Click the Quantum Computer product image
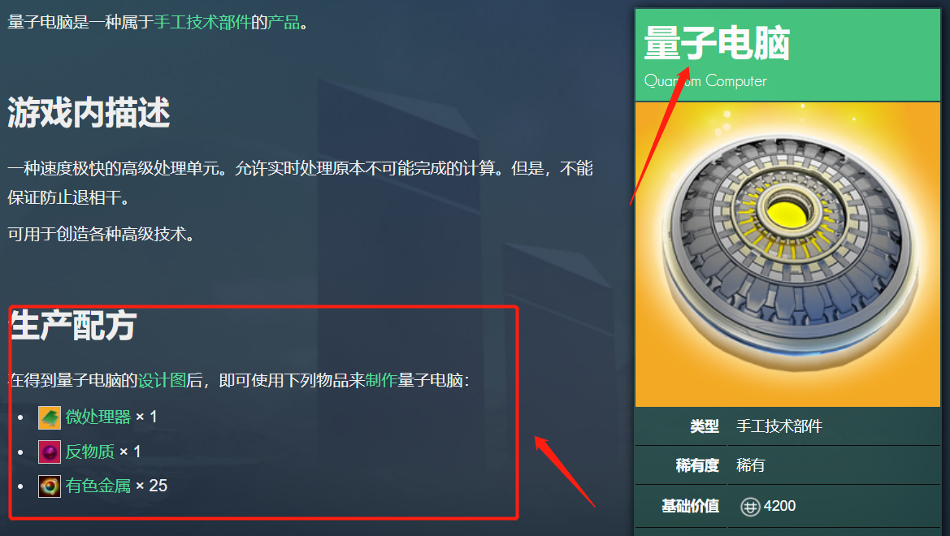The image size is (950, 536). [787, 254]
